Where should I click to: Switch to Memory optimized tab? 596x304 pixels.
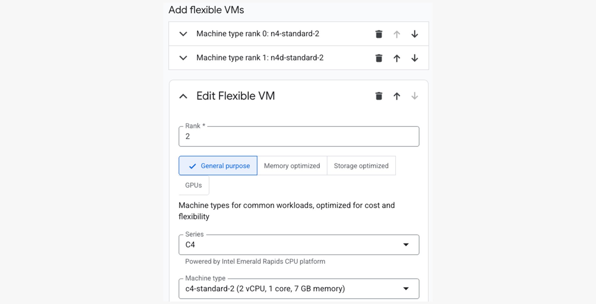(292, 166)
